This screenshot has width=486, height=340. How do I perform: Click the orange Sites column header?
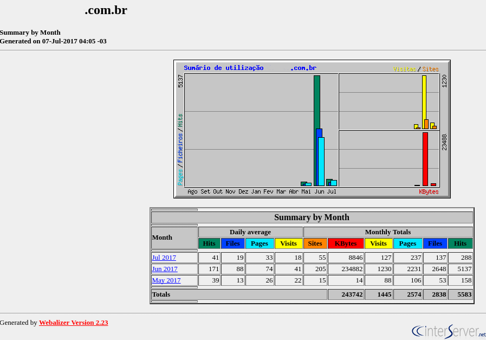[315, 243]
